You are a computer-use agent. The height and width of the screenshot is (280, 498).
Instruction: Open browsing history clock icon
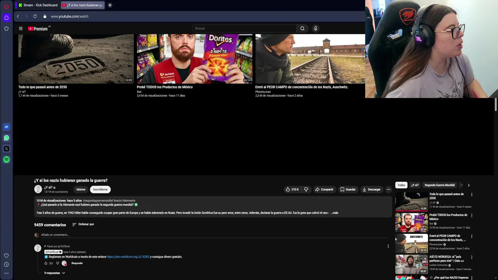[6, 264]
